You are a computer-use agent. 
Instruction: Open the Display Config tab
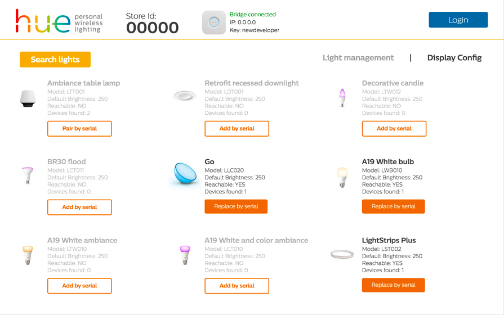pos(454,58)
